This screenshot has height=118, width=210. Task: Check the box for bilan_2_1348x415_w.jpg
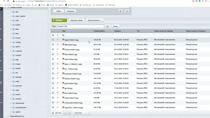click(x=53, y=64)
